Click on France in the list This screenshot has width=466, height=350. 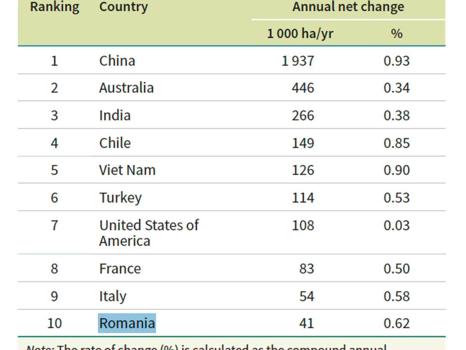pyautogui.click(x=120, y=269)
